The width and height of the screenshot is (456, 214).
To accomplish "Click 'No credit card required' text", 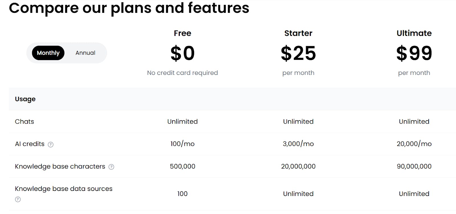I will 182,73.
